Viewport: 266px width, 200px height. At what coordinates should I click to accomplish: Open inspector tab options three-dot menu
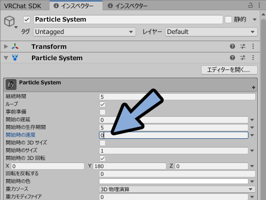coord(259,5)
